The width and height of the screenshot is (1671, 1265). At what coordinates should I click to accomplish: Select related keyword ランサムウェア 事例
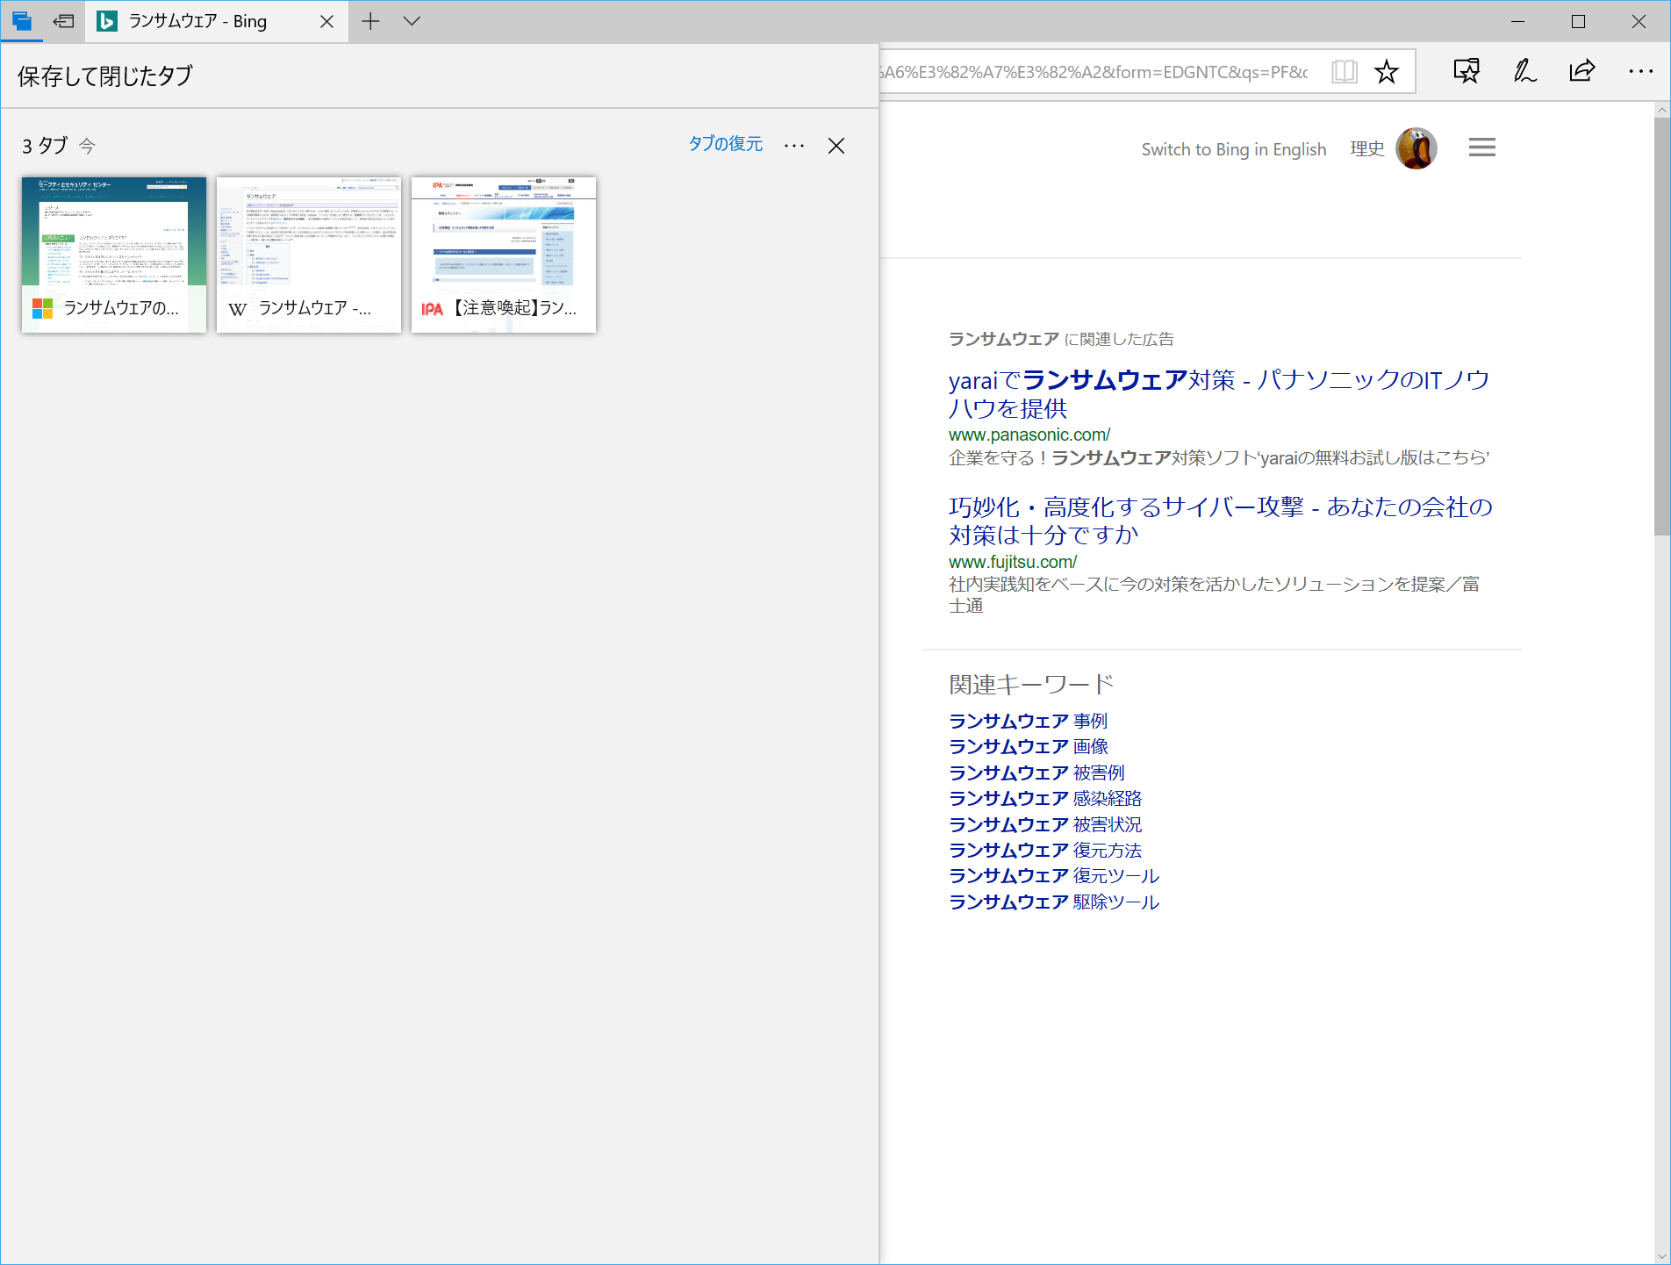pos(1029,721)
